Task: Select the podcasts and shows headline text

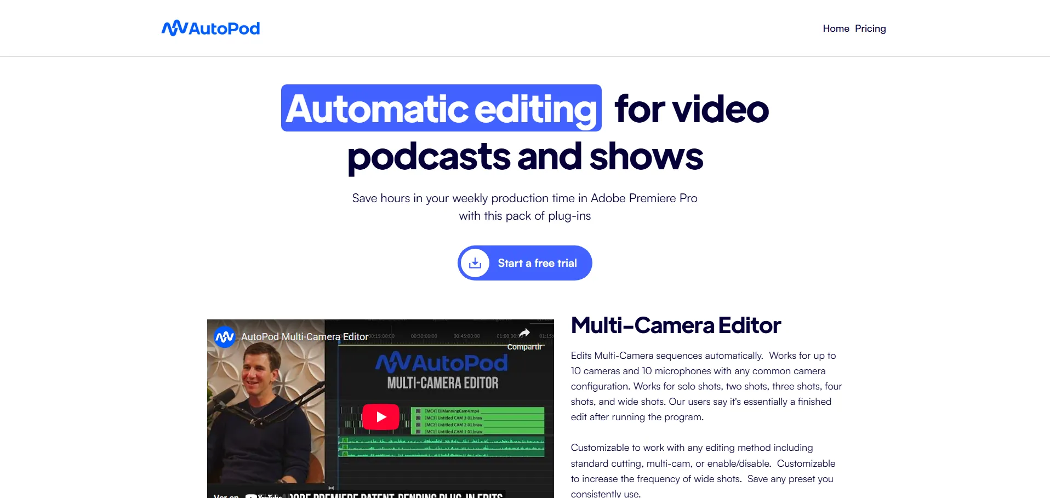Action: 524,156
